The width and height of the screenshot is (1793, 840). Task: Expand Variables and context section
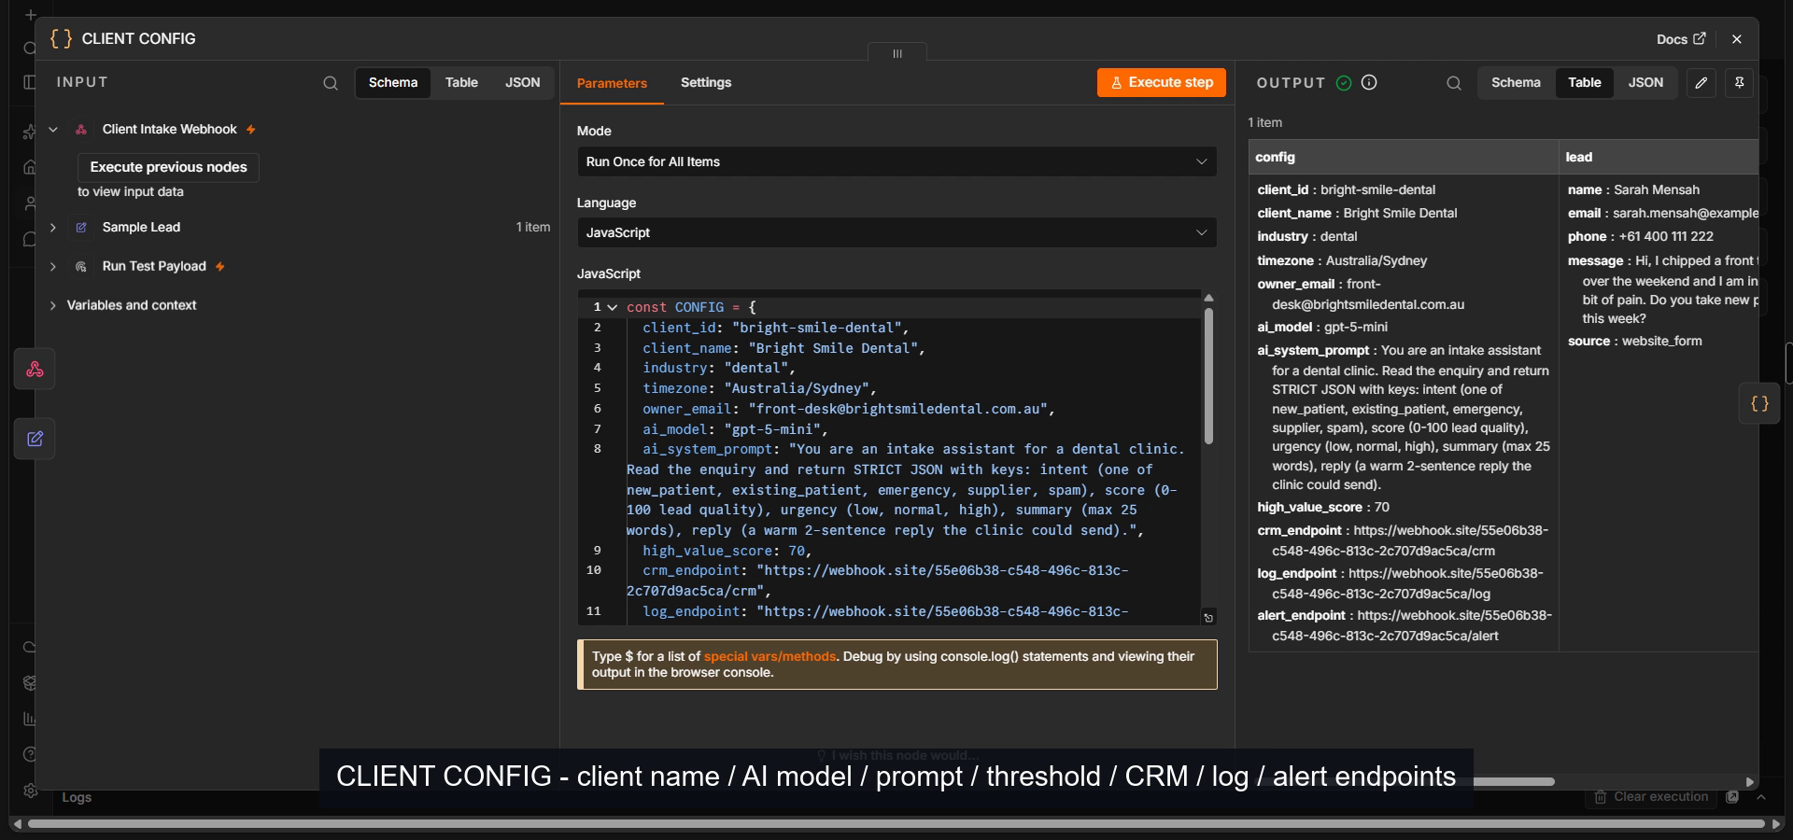[x=53, y=306]
